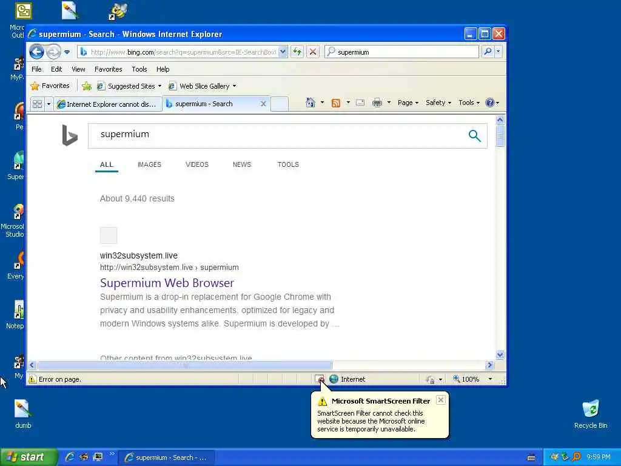Click the Bing logo
The width and height of the screenshot is (621, 466).
pyautogui.click(x=70, y=135)
